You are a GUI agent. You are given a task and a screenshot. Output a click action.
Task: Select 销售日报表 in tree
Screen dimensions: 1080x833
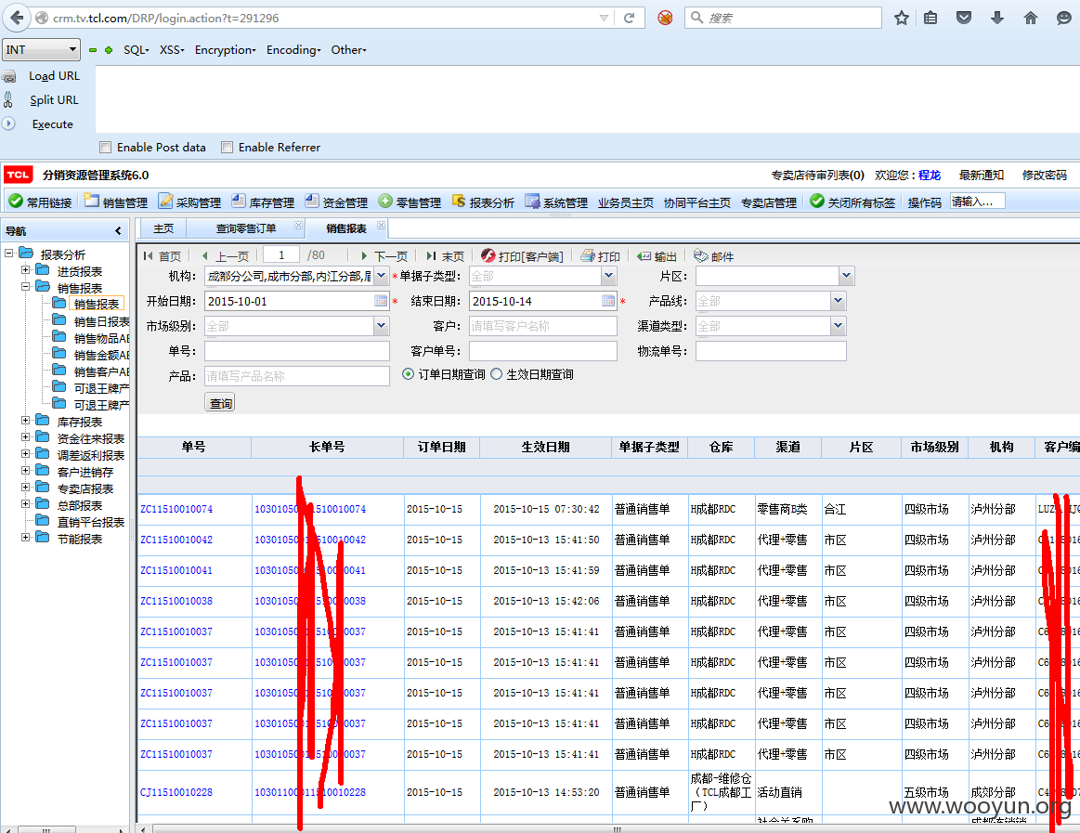(x=100, y=321)
